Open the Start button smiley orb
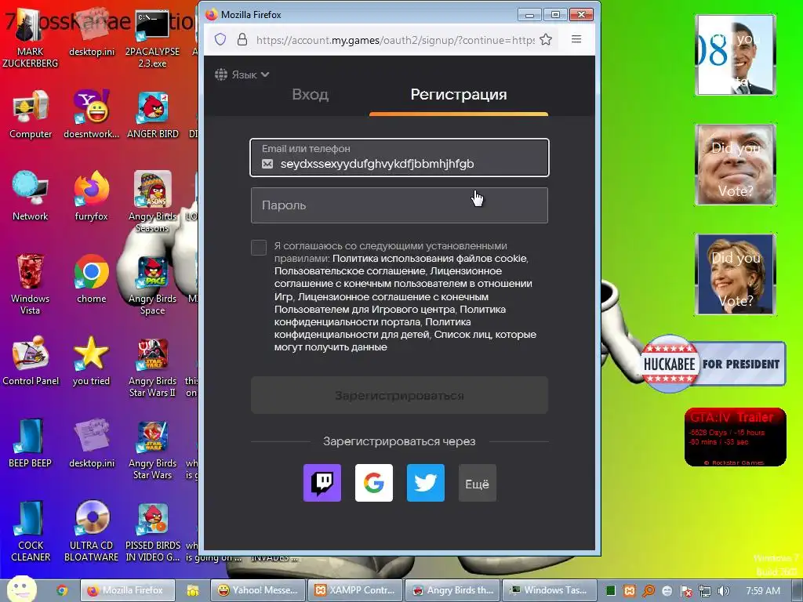The image size is (803, 602). [21, 589]
